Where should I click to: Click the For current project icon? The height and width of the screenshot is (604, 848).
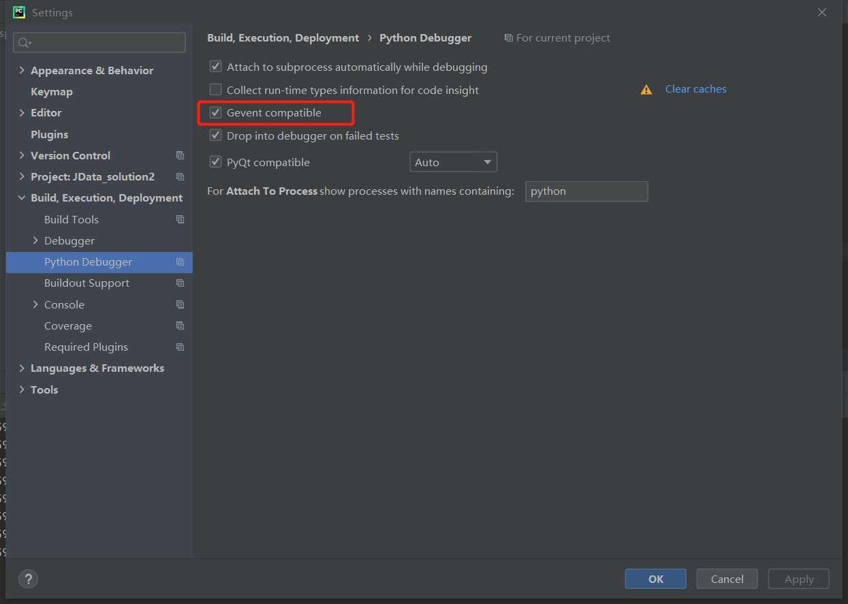[508, 38]
